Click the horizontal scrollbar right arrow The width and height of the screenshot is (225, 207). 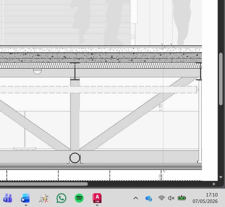click(214, 184)
